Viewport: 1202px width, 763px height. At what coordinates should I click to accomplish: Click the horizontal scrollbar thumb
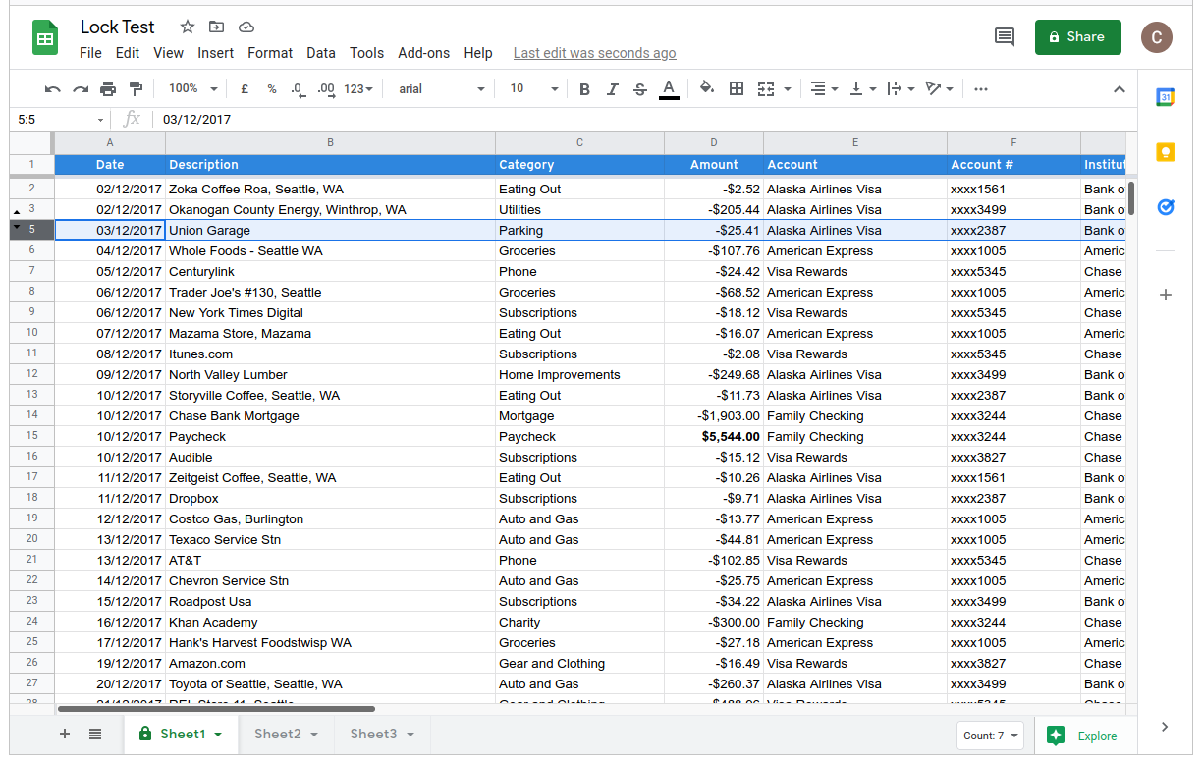click(x=216, y=708)
